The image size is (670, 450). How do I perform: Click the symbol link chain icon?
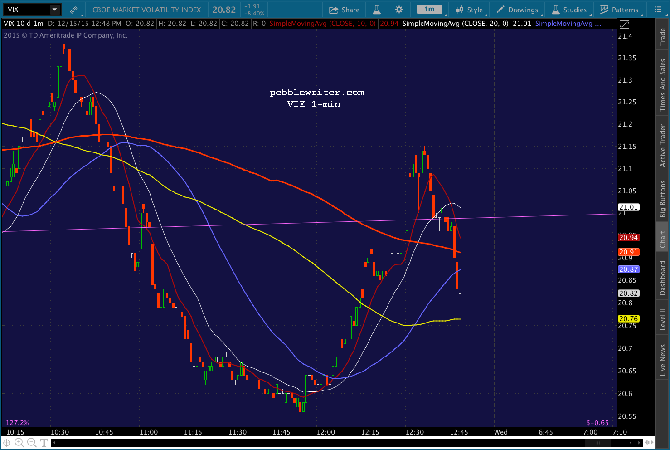(x=73, y=10)
